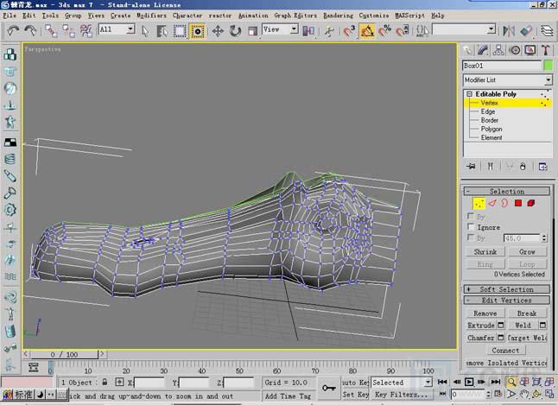
Task: Toggle the Selection Lock padlock
Action: point(105,383)
